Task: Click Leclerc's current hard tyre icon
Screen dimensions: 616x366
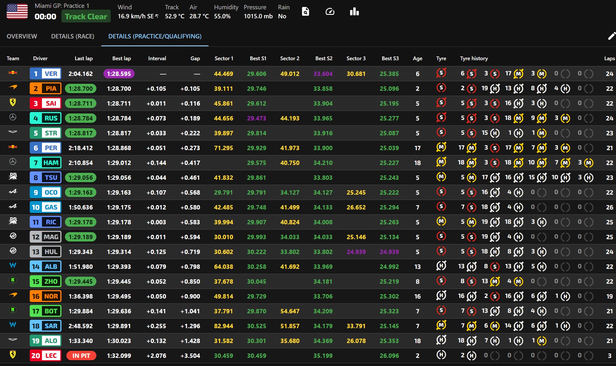Action: tap(441, 355)
